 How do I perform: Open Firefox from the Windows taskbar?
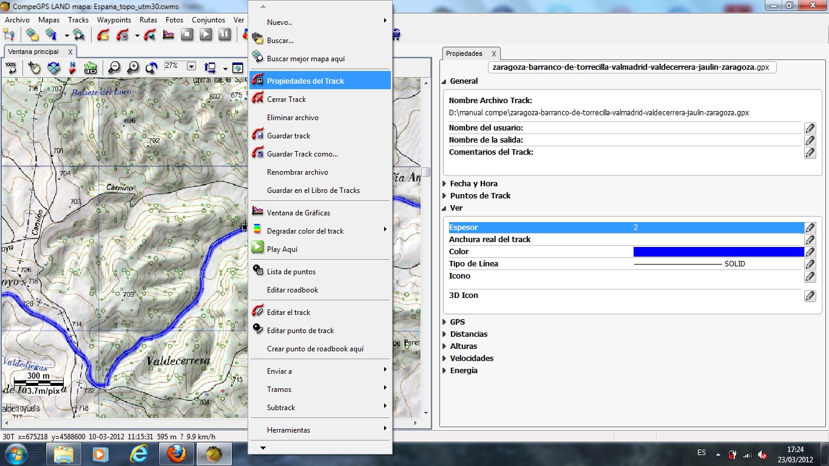(x=177, y=453)
